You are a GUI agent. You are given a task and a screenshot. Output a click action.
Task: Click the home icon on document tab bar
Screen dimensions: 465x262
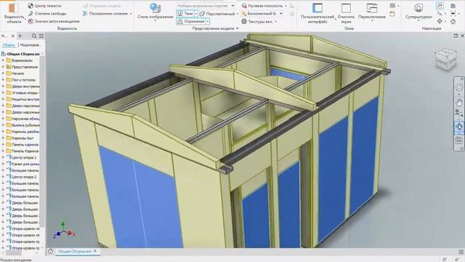click(x=50, y=251)
